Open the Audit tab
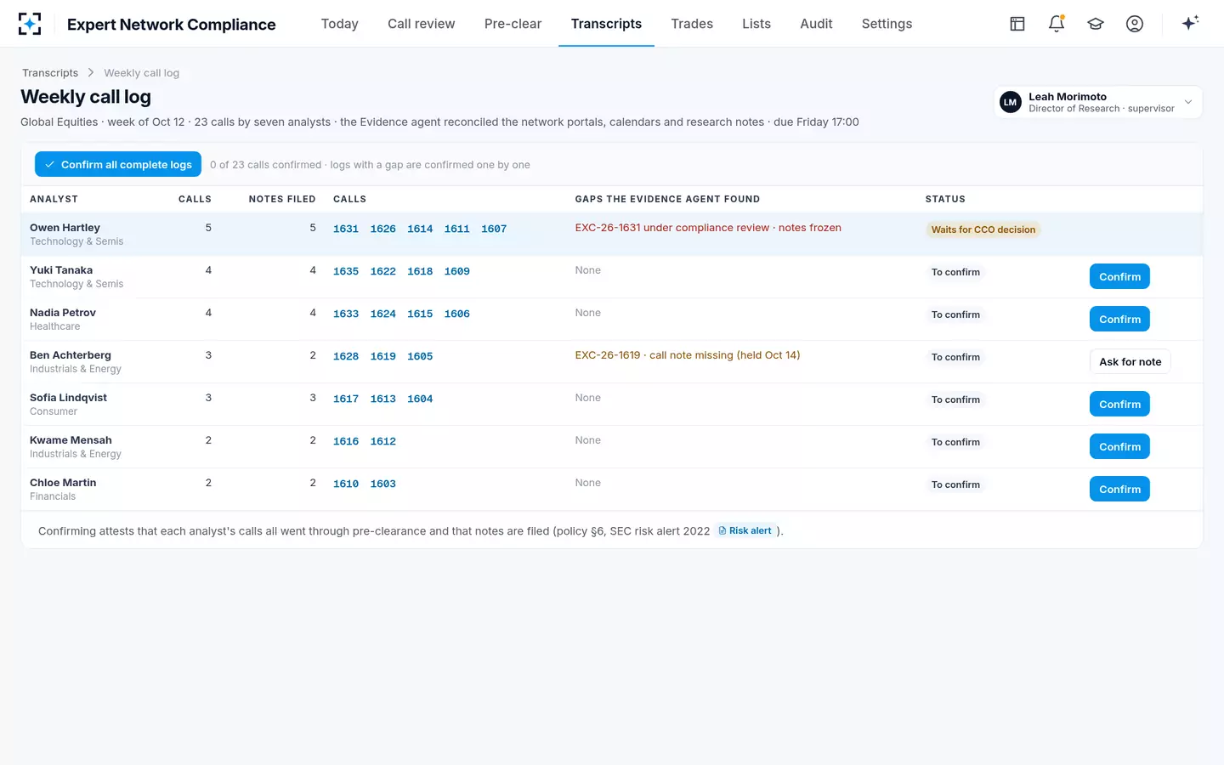 point(816,24)
